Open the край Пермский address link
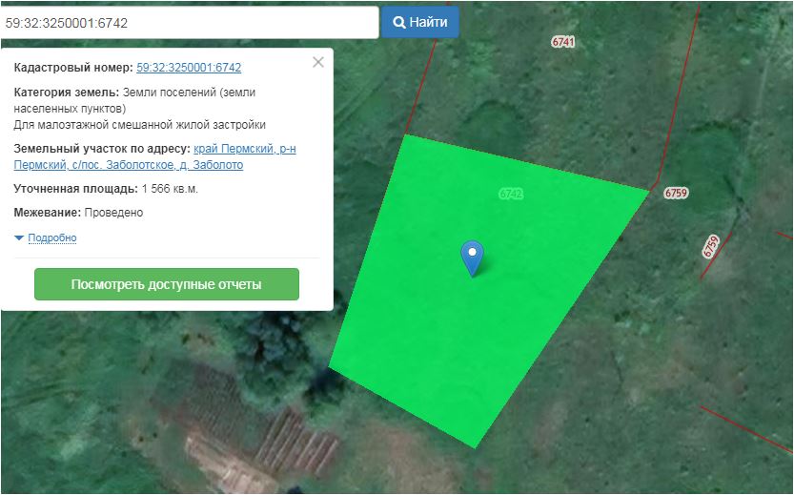Viewport: 794px width, 495px height. tap(155, 156)
